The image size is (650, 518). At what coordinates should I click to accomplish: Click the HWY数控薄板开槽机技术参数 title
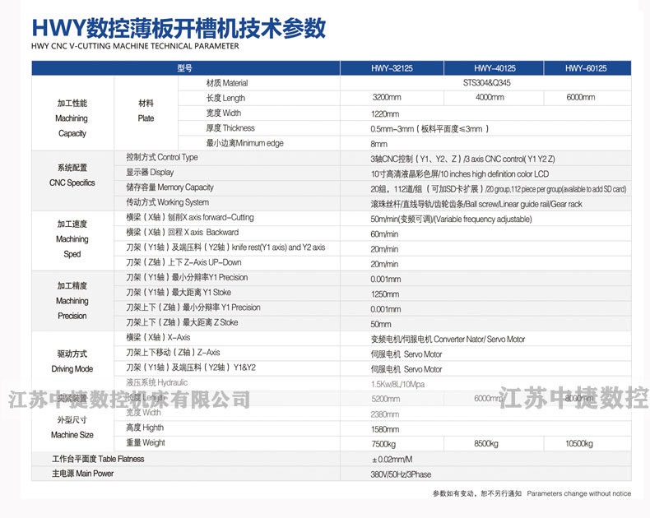pos(179,28)
